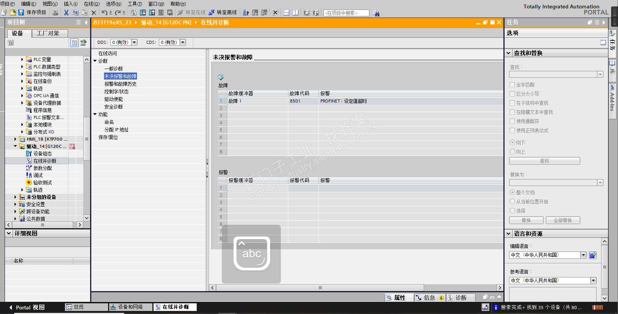Collapse the 驱动_14 device node

click(x=15, y=146)
